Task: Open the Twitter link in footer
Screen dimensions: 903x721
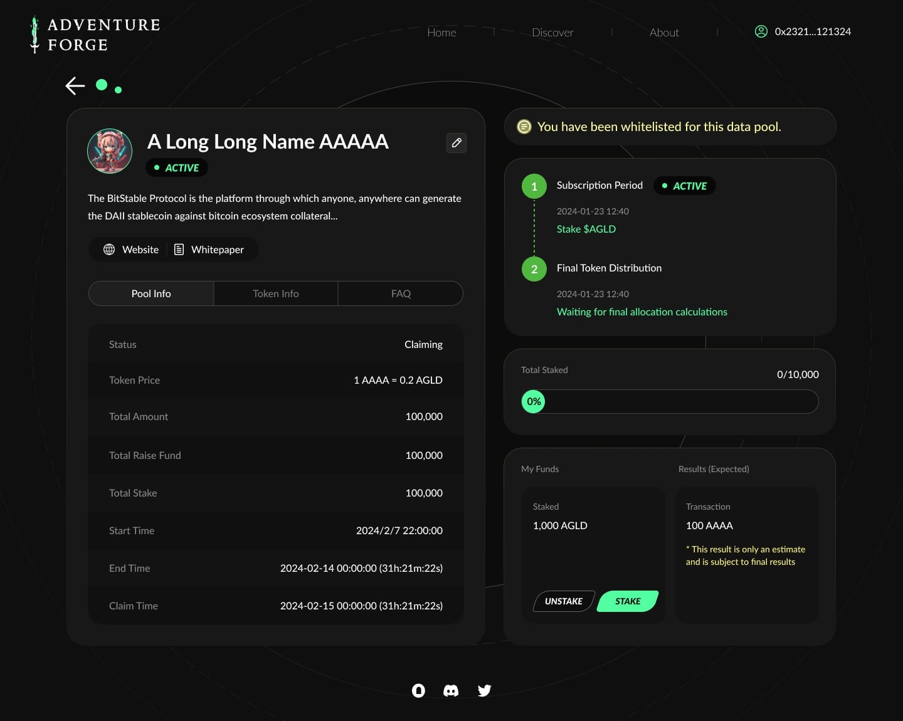Action: (484, 690)
